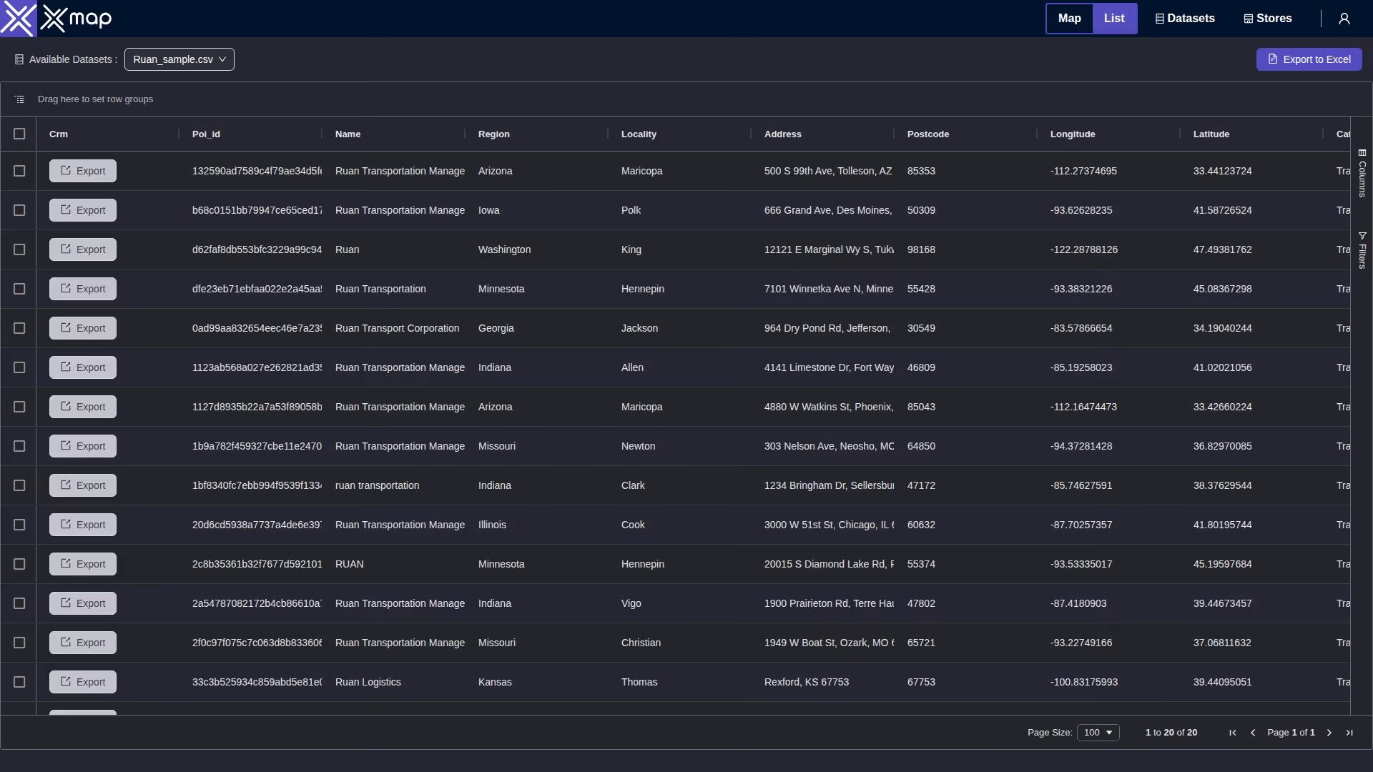Screen dimensions: 1373x772
Task: Switch to the Map view tab
Action: pos(1070,19)
